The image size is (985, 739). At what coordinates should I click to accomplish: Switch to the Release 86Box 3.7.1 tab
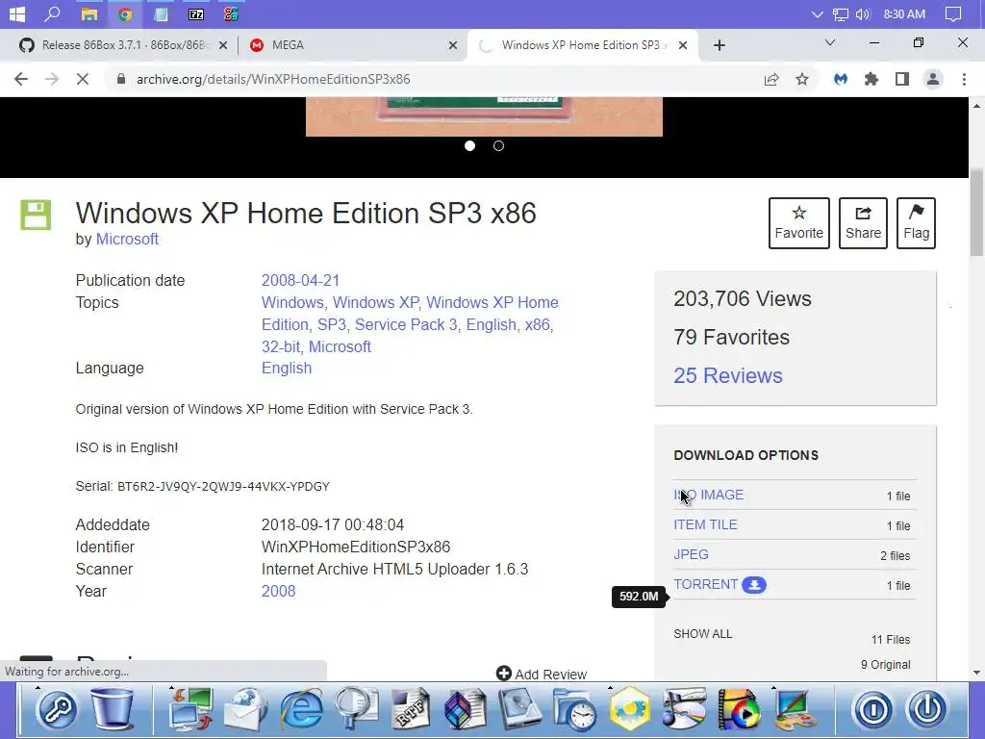122,45
